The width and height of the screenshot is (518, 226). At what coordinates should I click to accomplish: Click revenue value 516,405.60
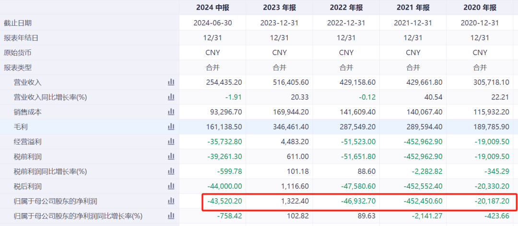pyautogui.click(x=291, y=82)
